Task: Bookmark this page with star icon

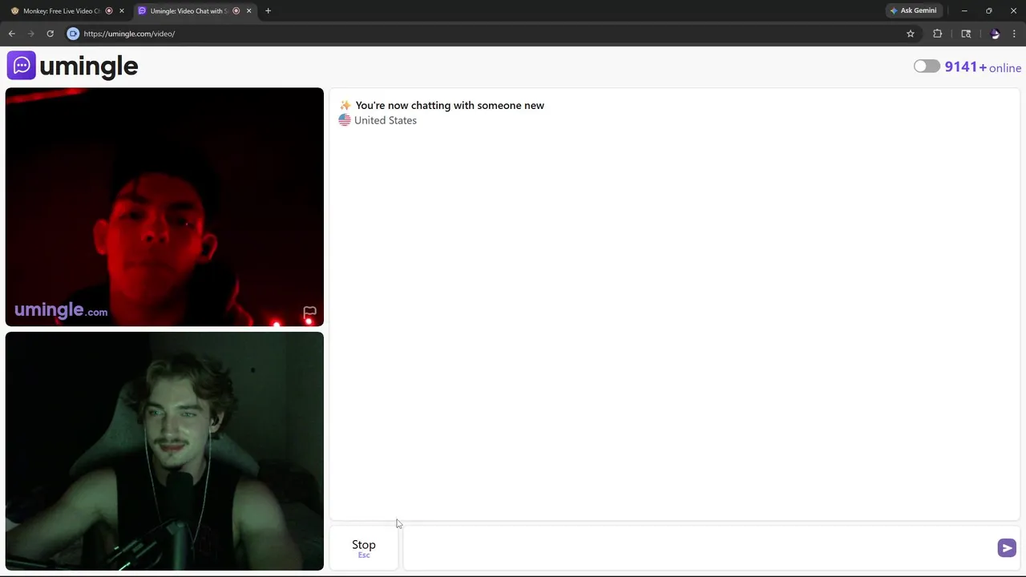Action: (x=911, y=34)
